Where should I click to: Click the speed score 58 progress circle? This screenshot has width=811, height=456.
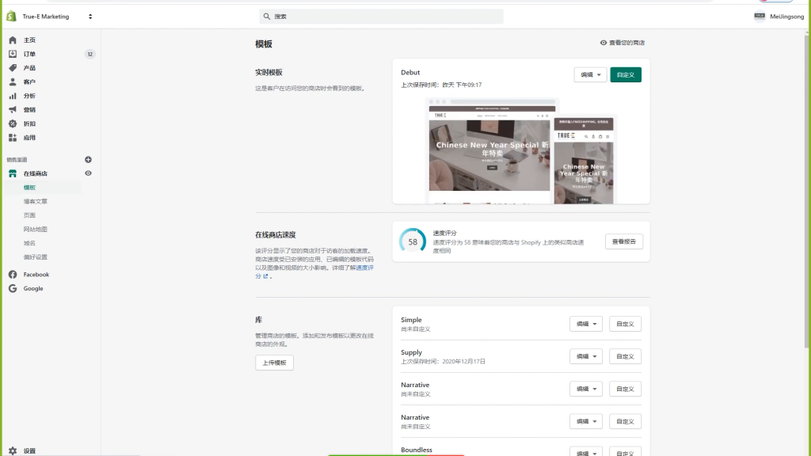(412, 241)
